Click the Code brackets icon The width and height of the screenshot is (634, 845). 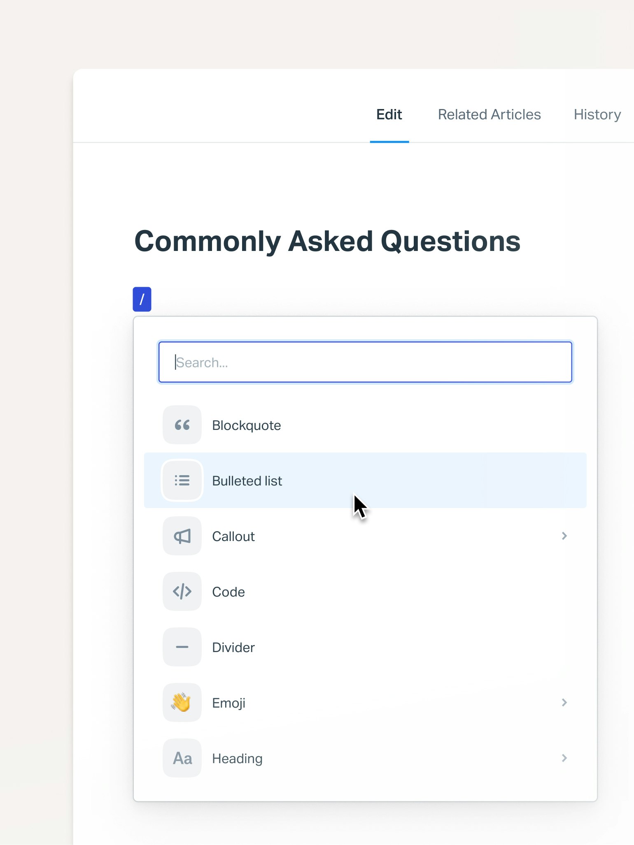(x=182, y=592)
